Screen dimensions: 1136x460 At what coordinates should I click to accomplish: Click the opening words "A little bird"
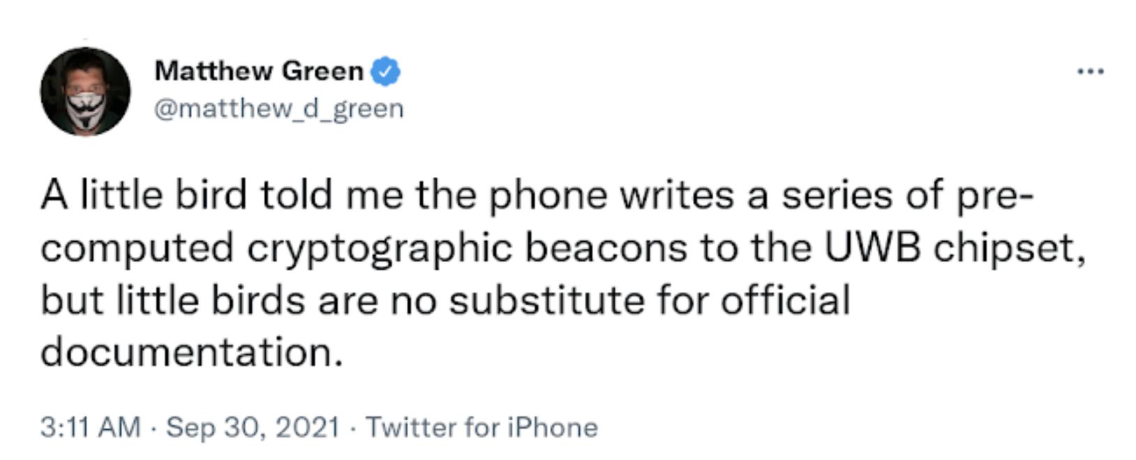(144, 194)
